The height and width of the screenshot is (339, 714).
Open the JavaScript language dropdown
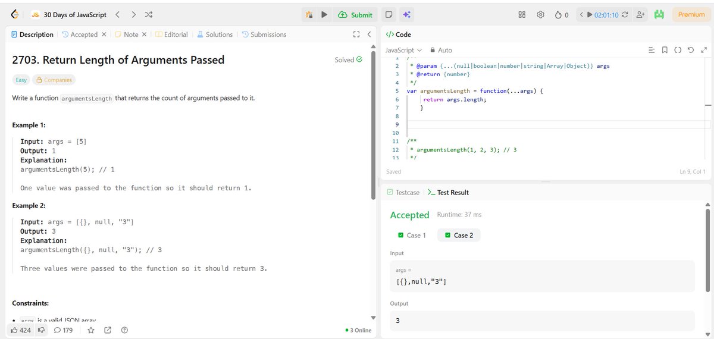click(x=403, y=50)
